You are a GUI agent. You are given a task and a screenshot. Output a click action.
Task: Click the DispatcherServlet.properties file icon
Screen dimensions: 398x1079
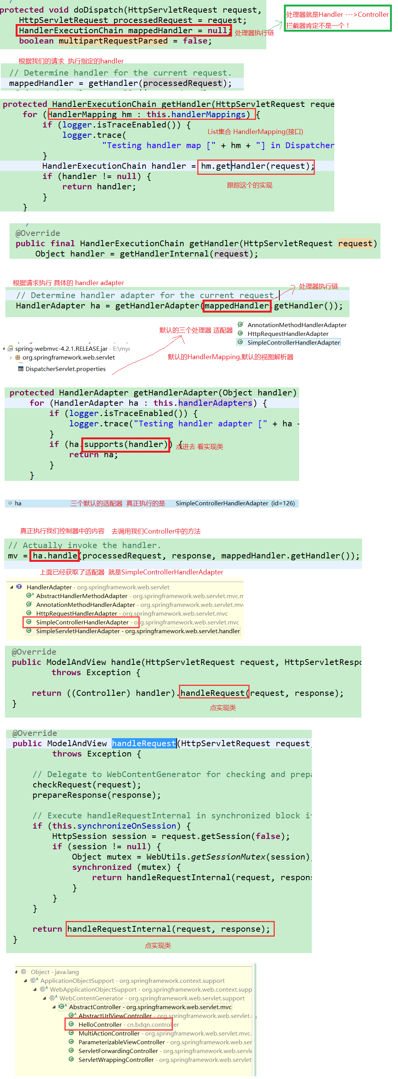[x=21, y=369]
